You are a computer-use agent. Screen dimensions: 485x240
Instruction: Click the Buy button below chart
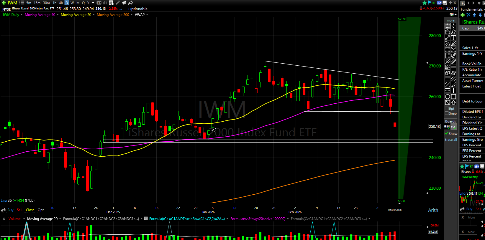point(10,210)
